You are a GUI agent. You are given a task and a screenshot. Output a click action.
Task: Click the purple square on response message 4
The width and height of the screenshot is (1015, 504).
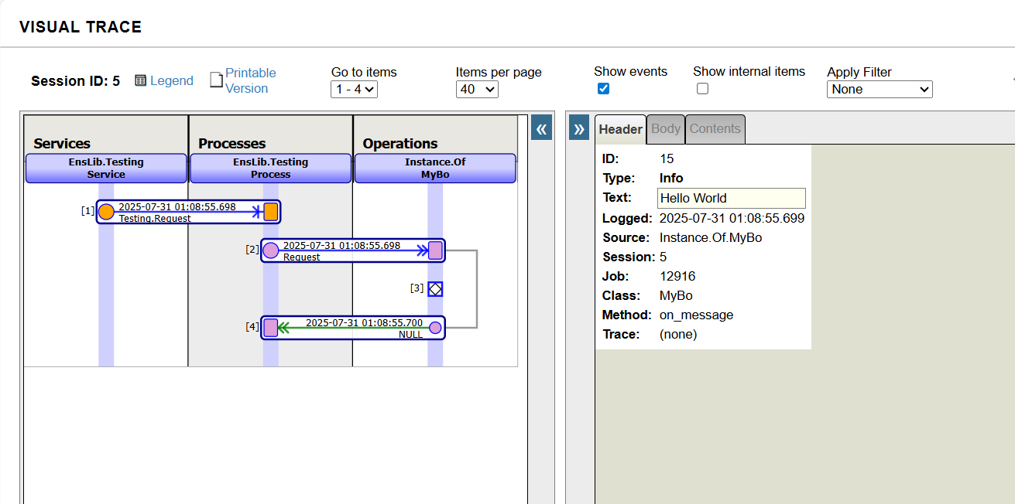click(270, 328)
